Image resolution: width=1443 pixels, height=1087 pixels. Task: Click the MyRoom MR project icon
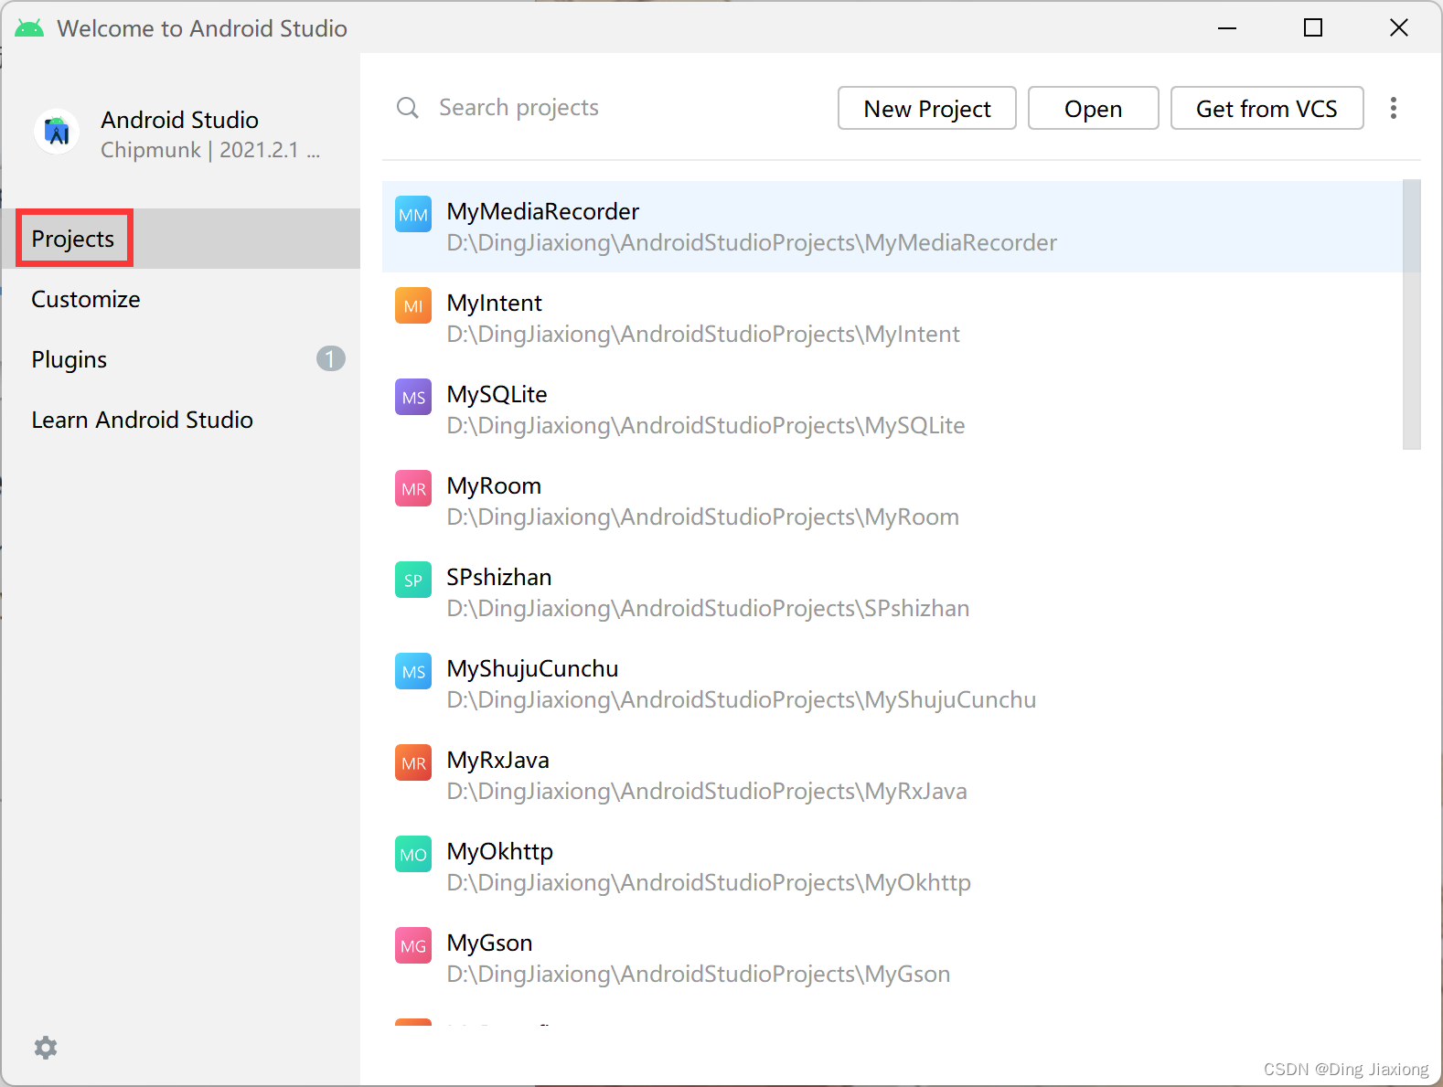coord(413,489)
